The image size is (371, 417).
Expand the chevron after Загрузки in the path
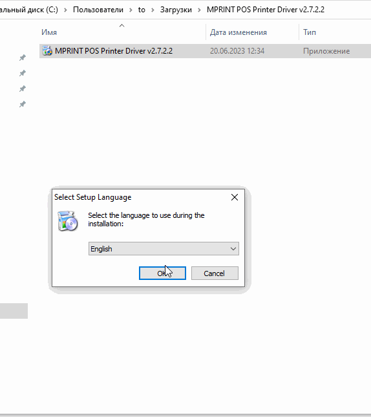(199, 10)
